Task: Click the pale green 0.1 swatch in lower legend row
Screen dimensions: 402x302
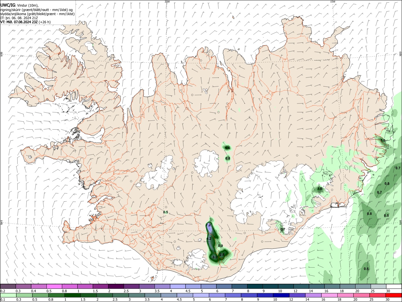Action: (x=8, y=295)
